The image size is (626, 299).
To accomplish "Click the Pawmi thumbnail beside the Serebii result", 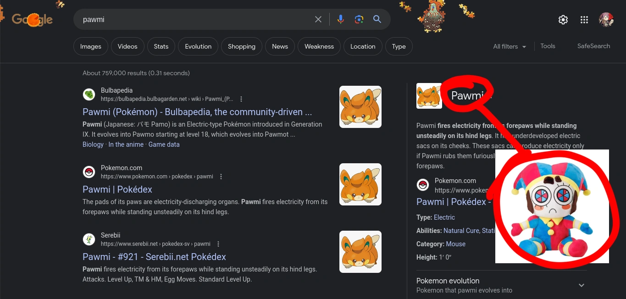I will tap(360, 251).
